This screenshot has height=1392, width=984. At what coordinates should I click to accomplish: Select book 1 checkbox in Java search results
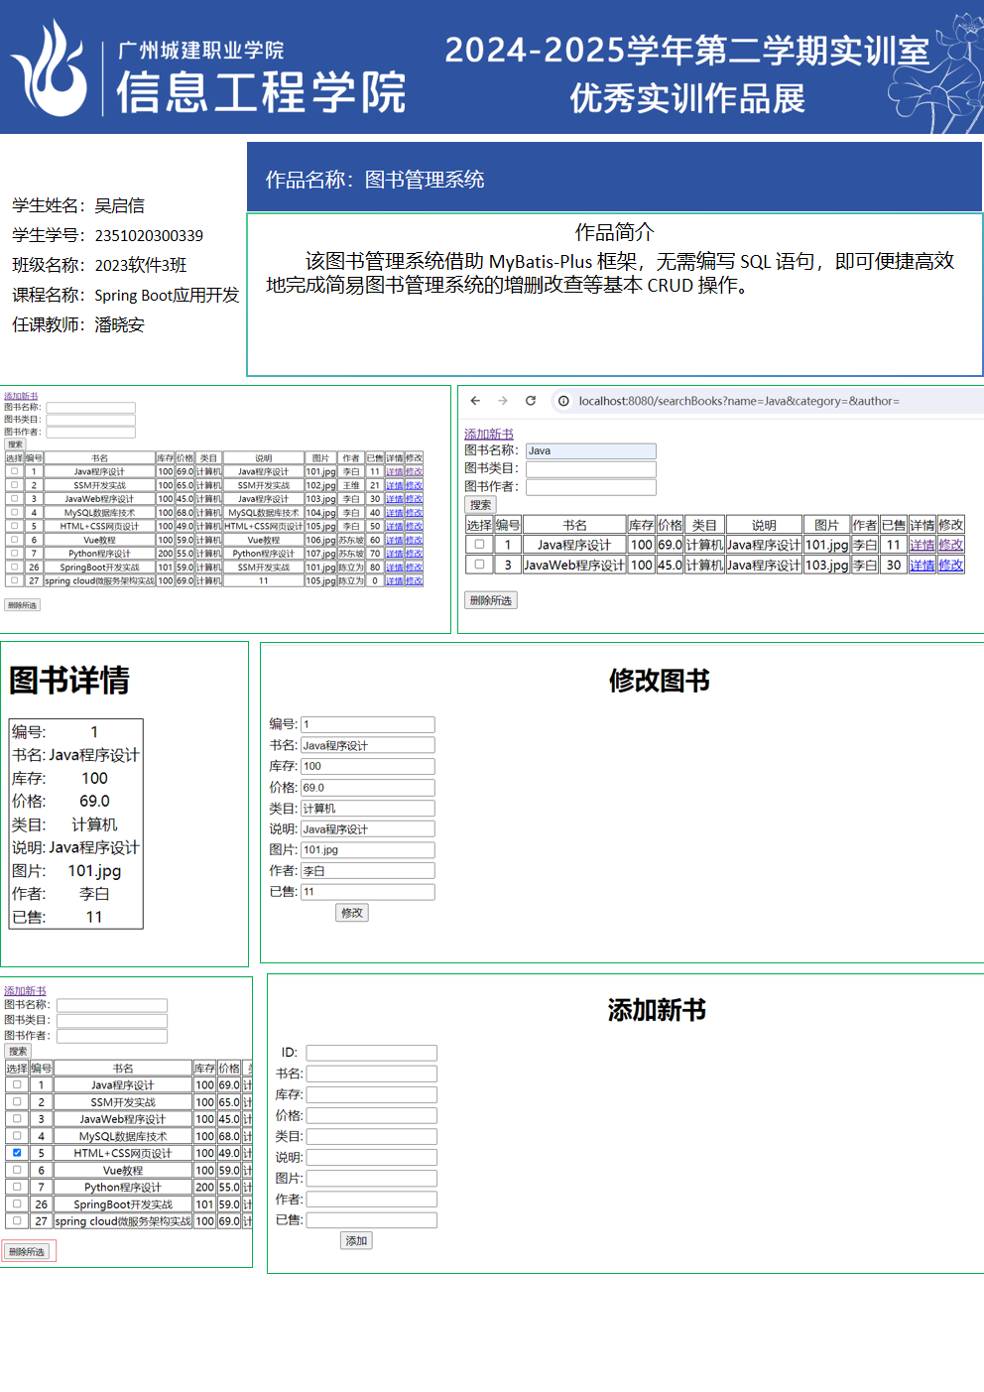click(x=479, y=545)
